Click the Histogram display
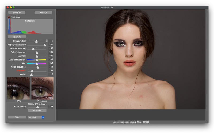Viewport: 214px width, 134px height. (x=30, y=26)
